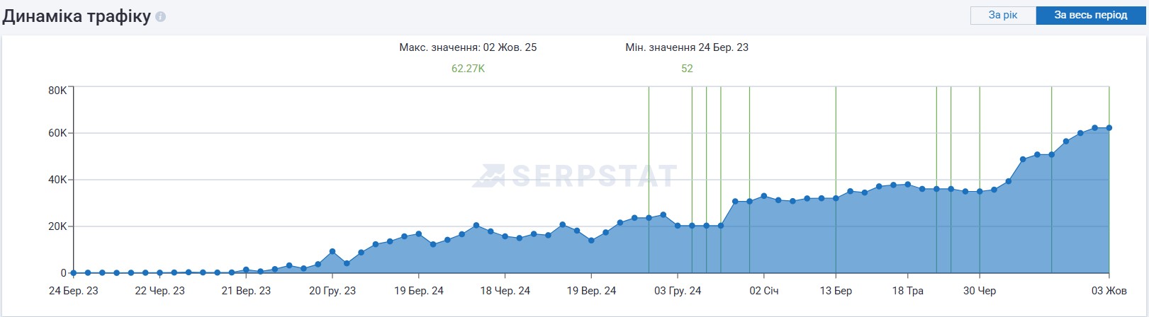The height and width of the screenshot is (317, 1149).
Task: Click the last data point at 03 Жов
Action: pyautogui.click(x=1109, y=128)
